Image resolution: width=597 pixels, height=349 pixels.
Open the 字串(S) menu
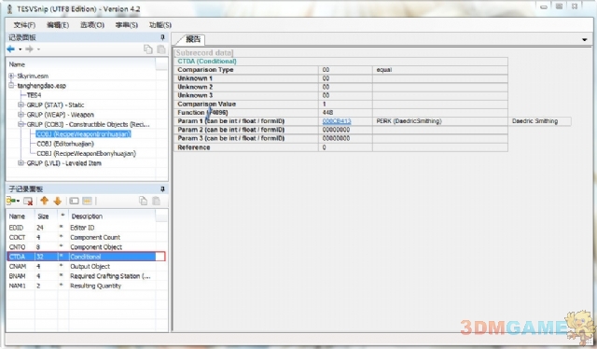click(127, 25)
